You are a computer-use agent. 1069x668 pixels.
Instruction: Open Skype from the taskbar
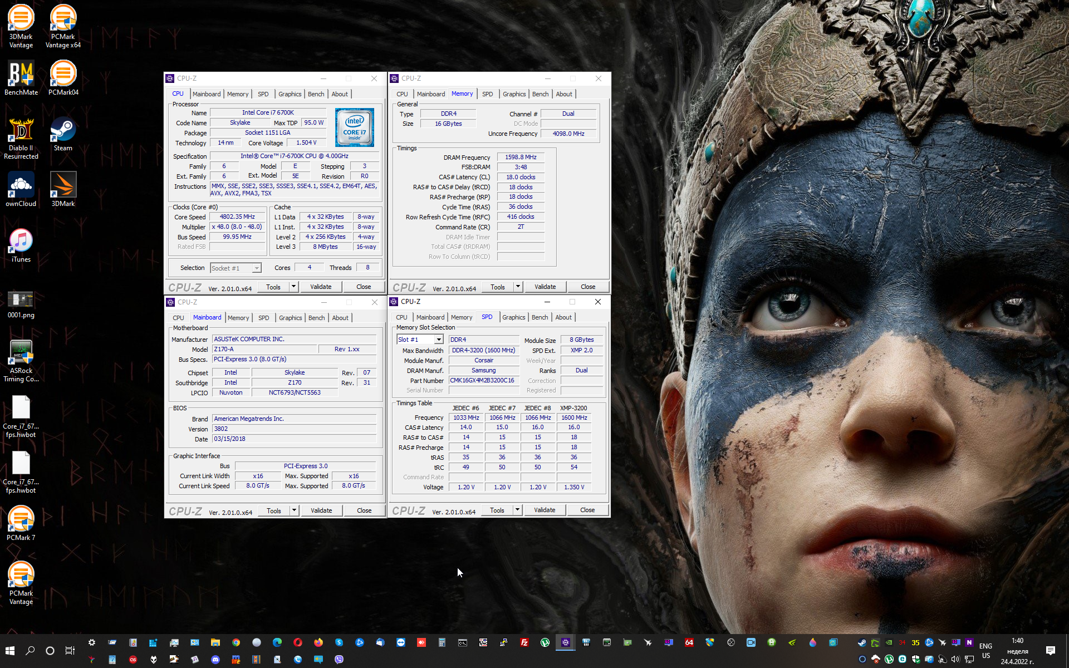339,642
